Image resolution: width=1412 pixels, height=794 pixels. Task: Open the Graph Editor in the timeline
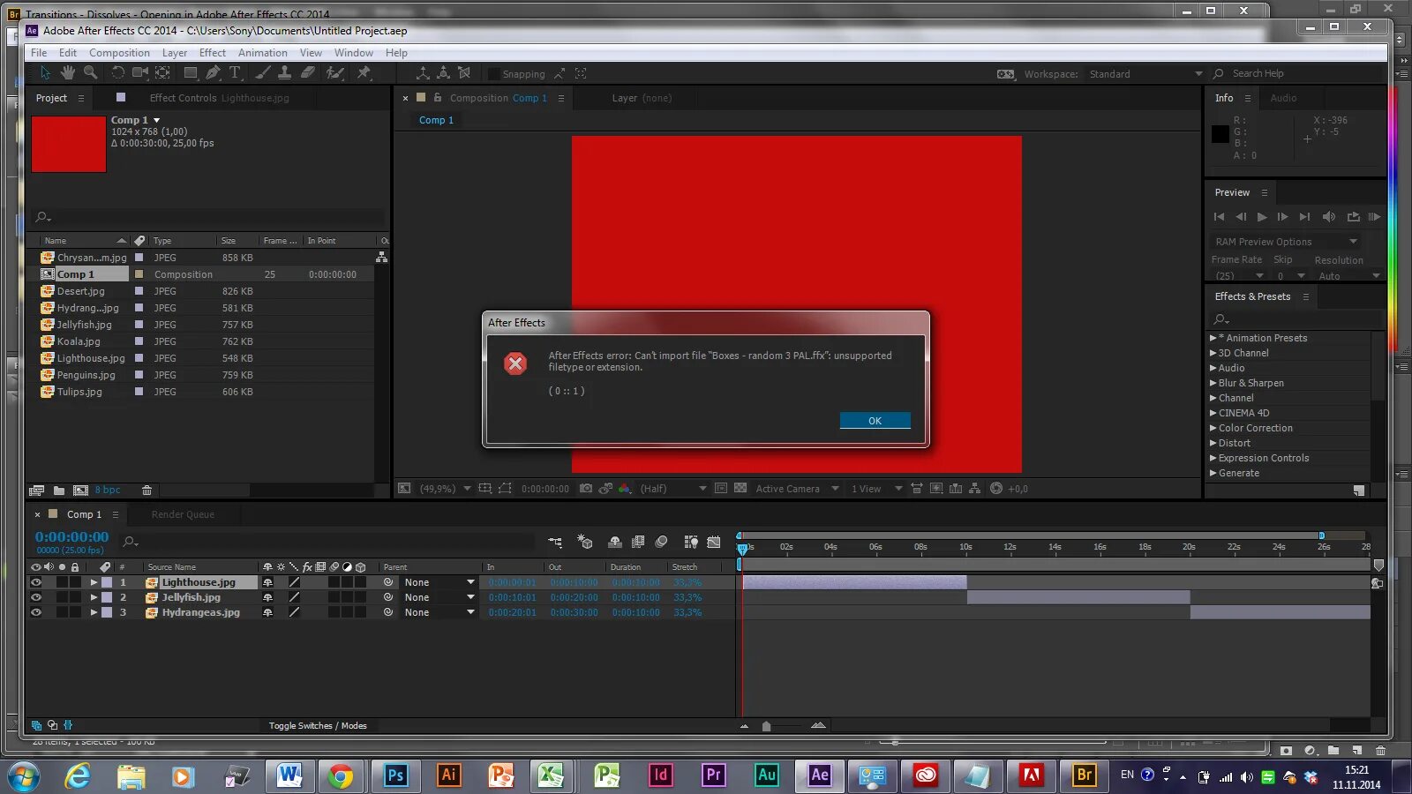[x=714, y=542]
